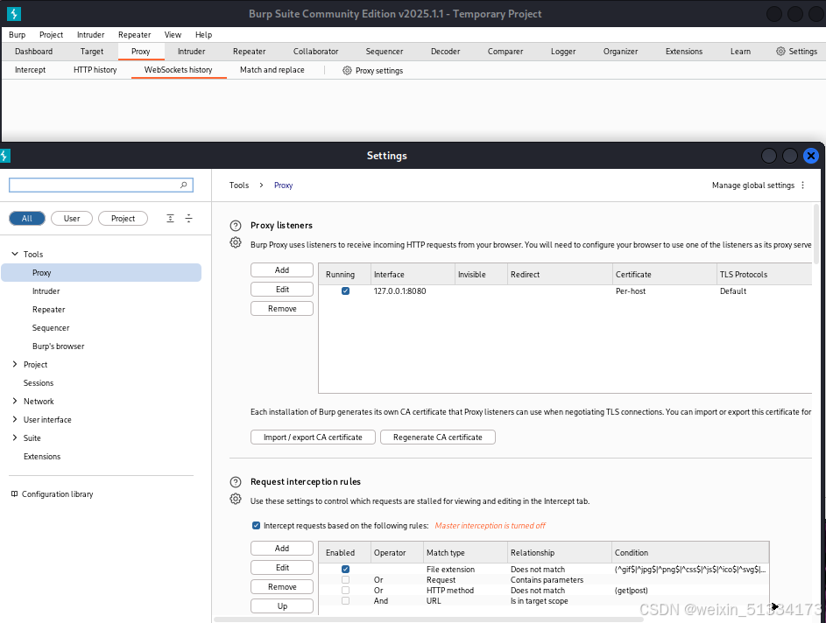The image size is (826, 623).
Task: Collapse all settings tree sections icon
Action: (188, 219)
